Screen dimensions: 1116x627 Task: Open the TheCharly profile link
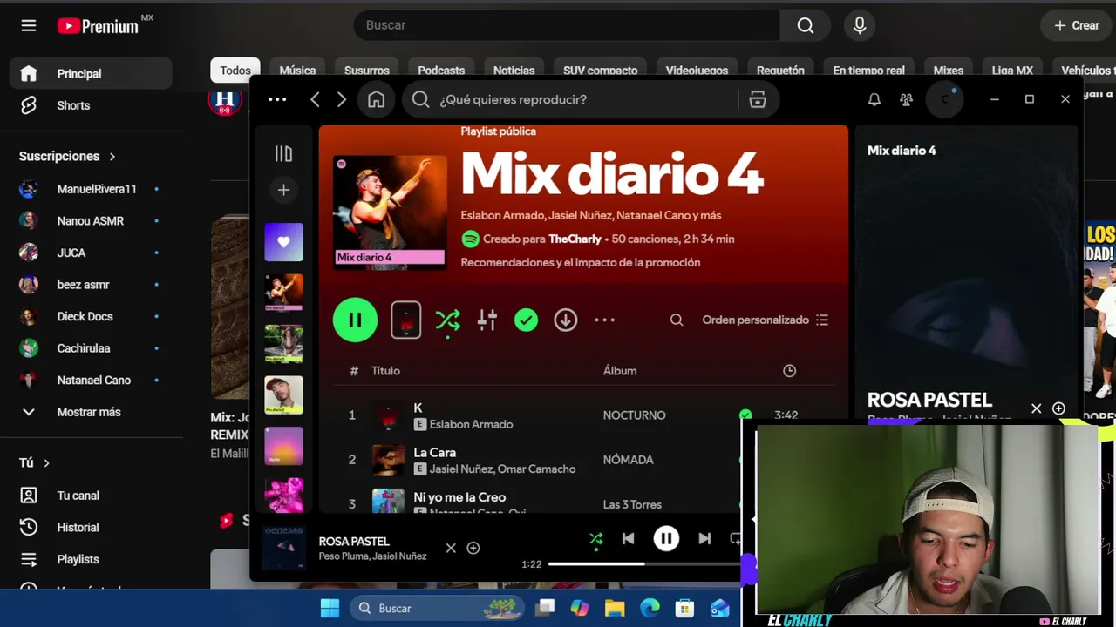tap(575, 239)
